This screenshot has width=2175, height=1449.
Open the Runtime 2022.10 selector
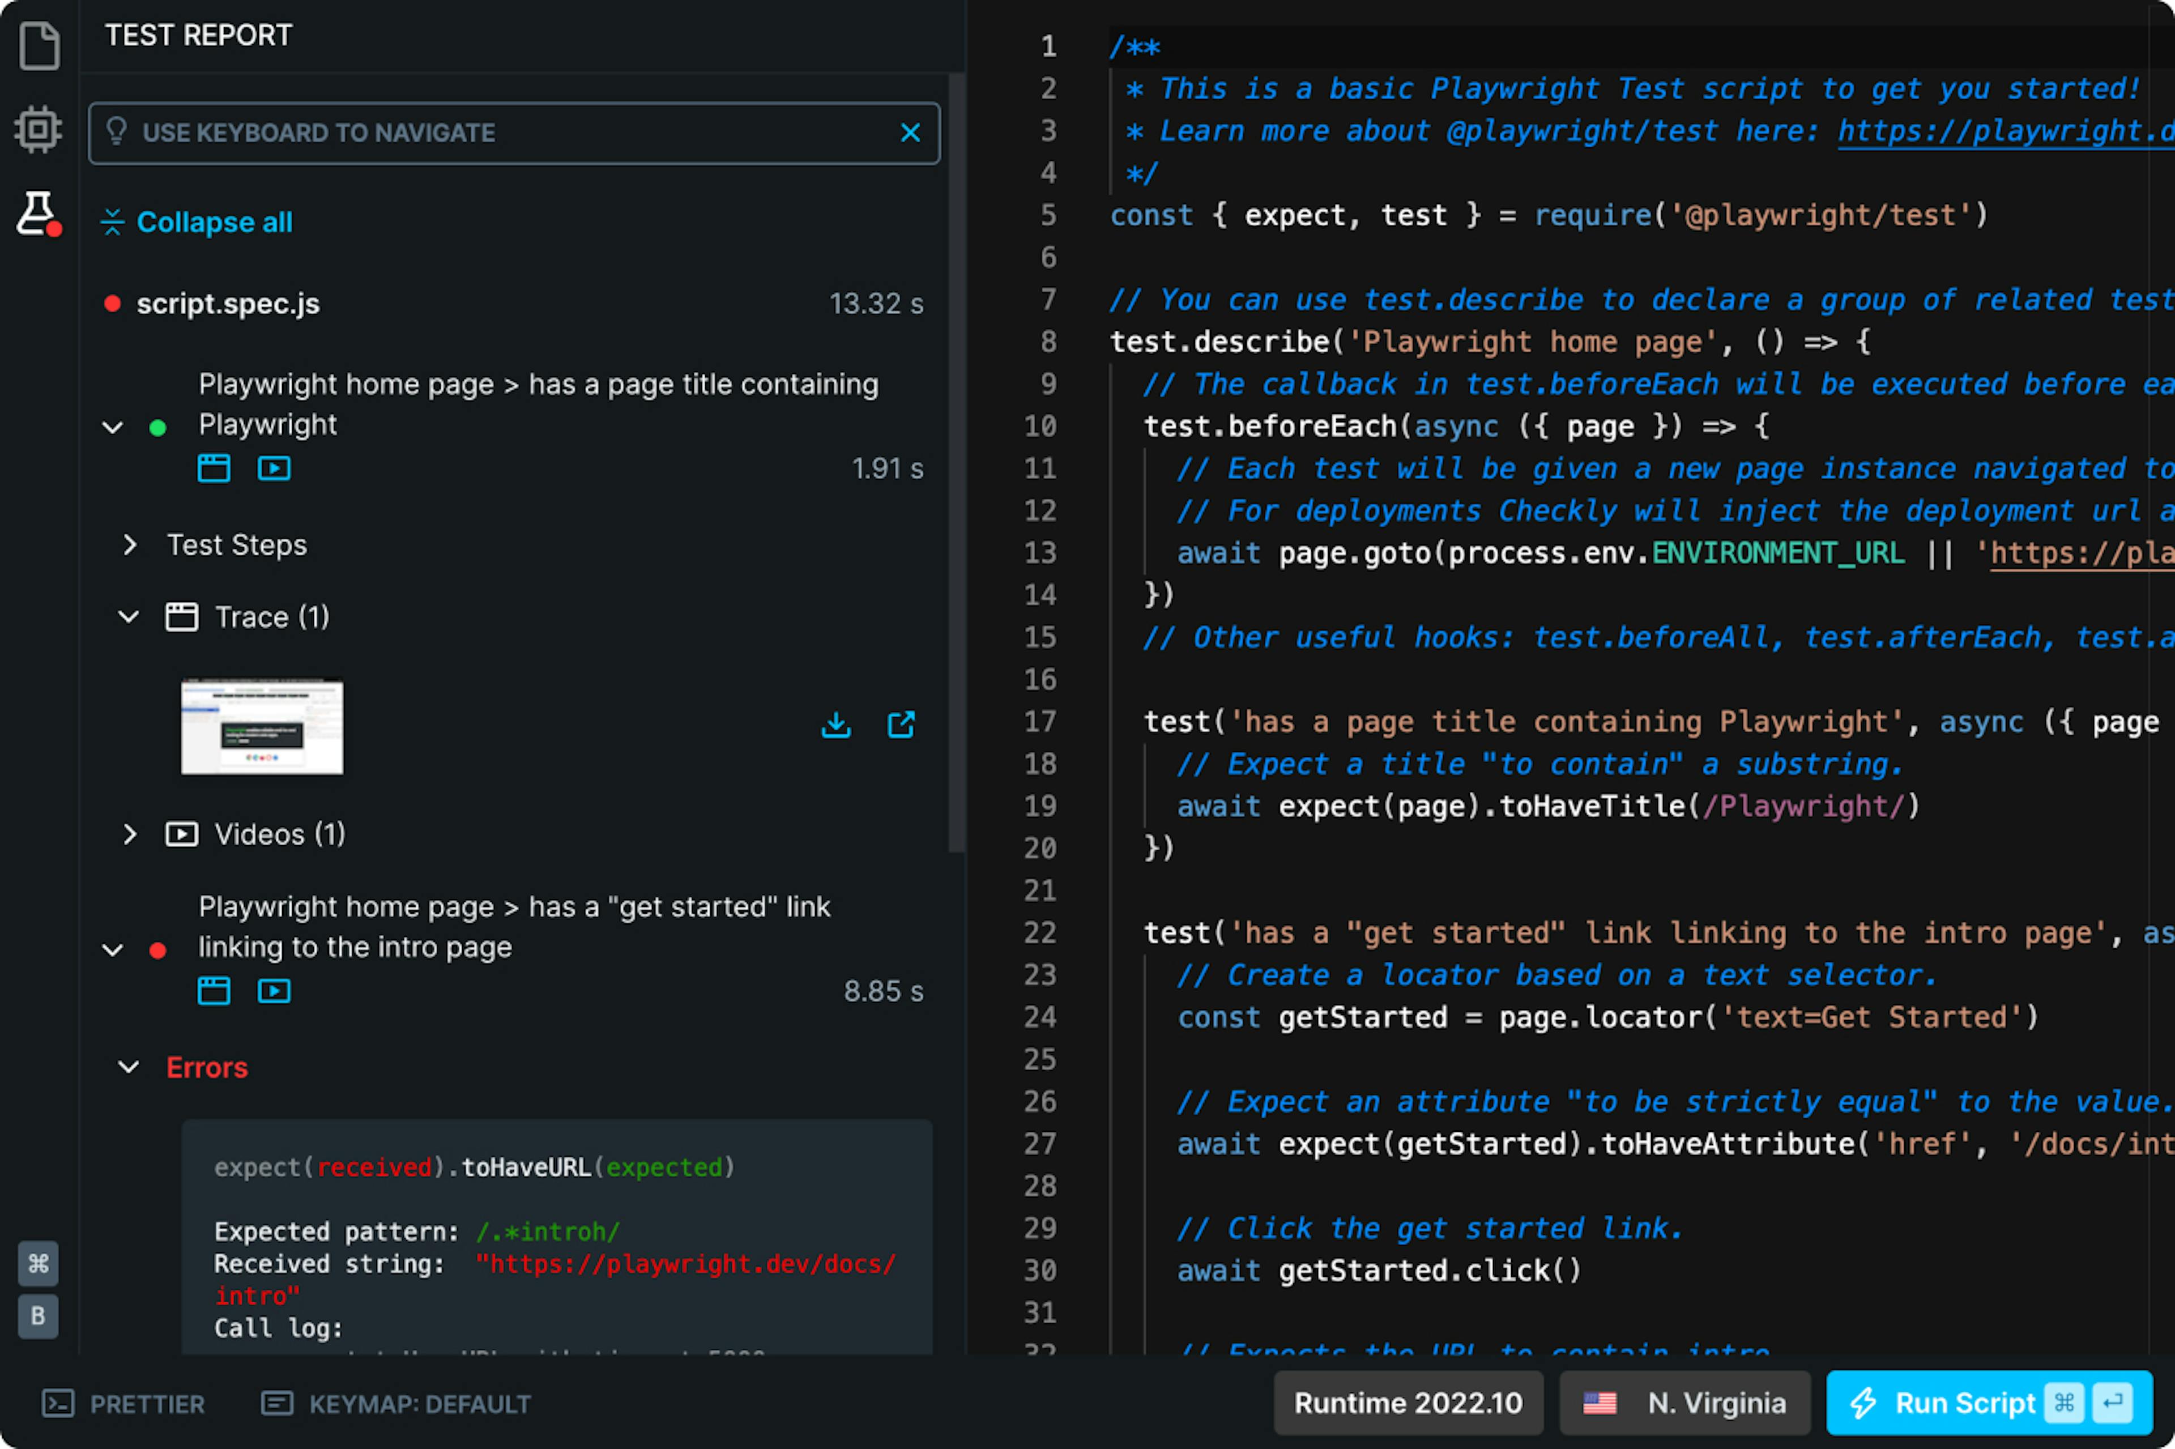pyautogui.click(x=1408, y=1403)
